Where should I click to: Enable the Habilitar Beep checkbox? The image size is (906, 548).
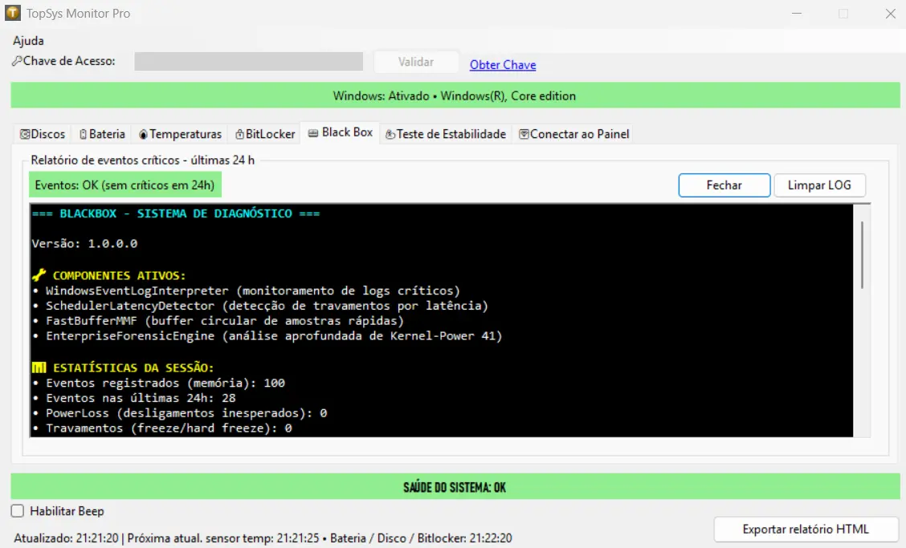click(18, 511)
